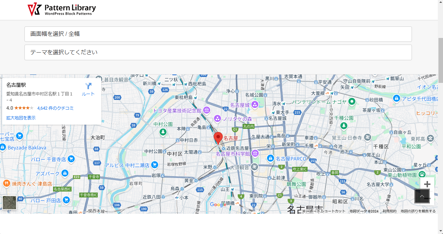Viewport: 443px width, 234px height.
Task: Open the 4,642 件のクチコミ reviews link
Action: click(55, 108)
